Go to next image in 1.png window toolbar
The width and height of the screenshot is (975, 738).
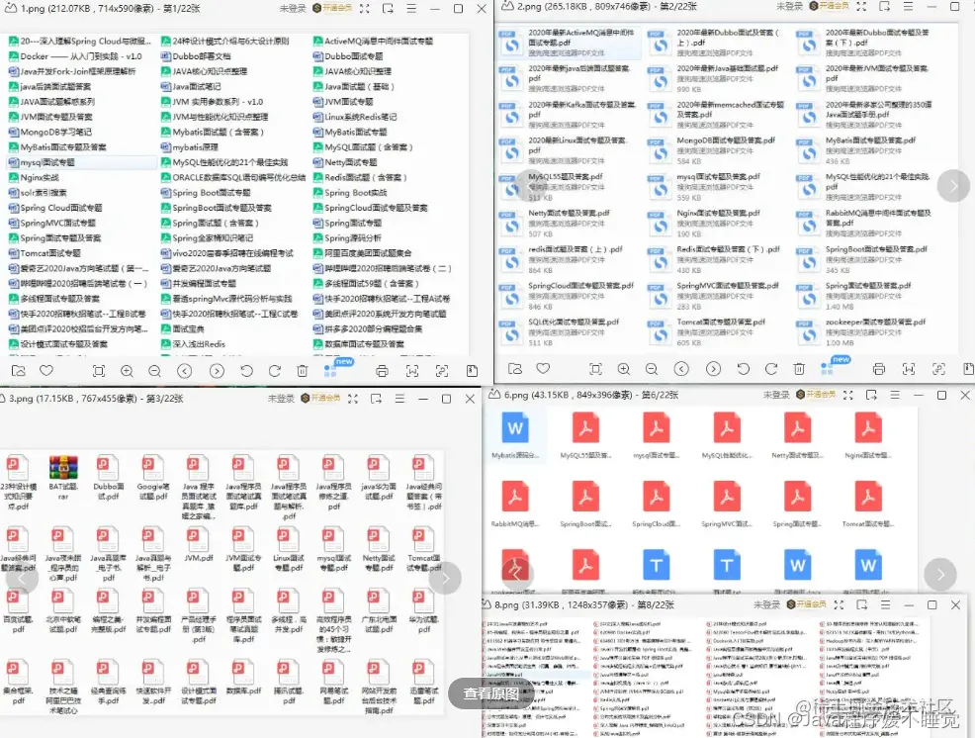(217, 371)
